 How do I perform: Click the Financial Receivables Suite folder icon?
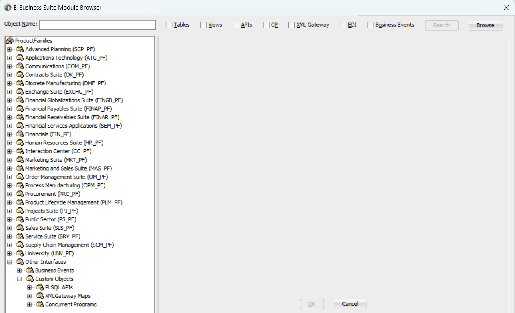click(20, 117)
